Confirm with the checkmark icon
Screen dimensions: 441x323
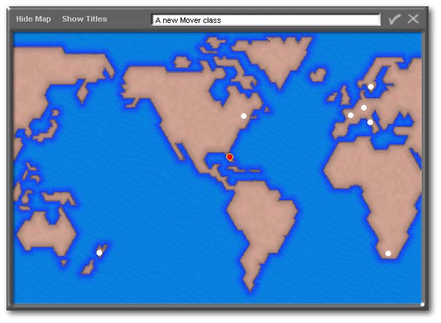point(394,19)
